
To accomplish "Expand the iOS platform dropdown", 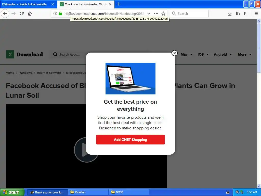I will point(203,55).
